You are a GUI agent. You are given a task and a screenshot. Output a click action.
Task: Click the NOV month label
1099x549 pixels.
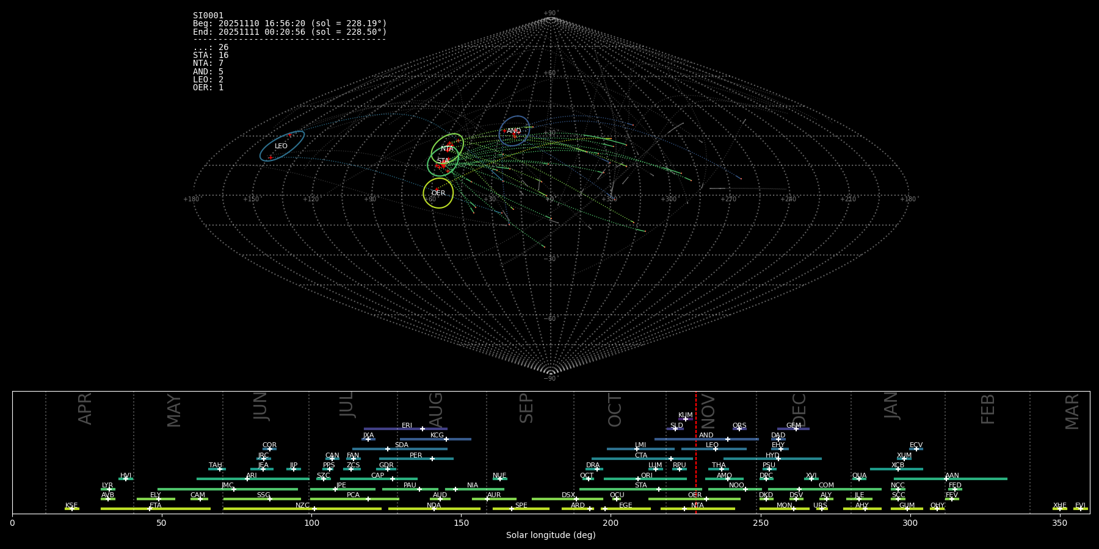click(708, 411)
